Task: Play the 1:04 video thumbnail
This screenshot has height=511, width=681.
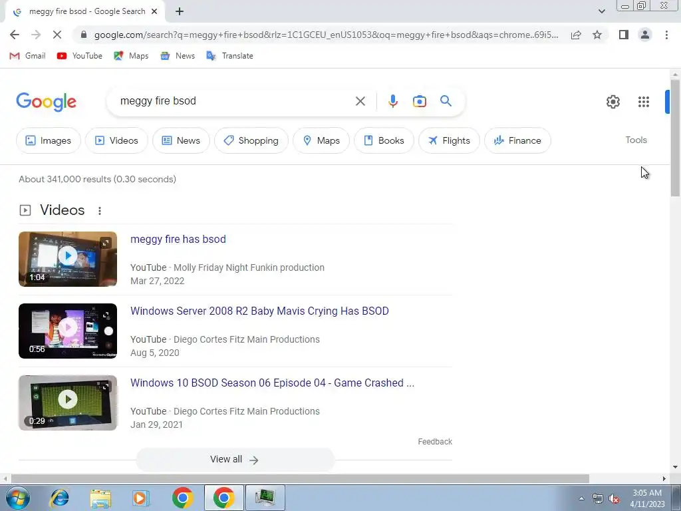Action: pyautogui.click(x=68, y=259)
